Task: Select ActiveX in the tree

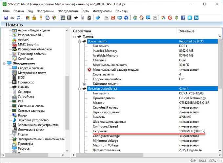Action: (x=23, y=40)
